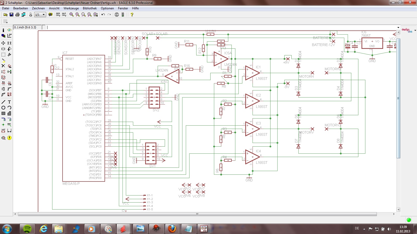Screen dimensions: 417x234
Task: Open the Datei menu
Action: point(5,8)
